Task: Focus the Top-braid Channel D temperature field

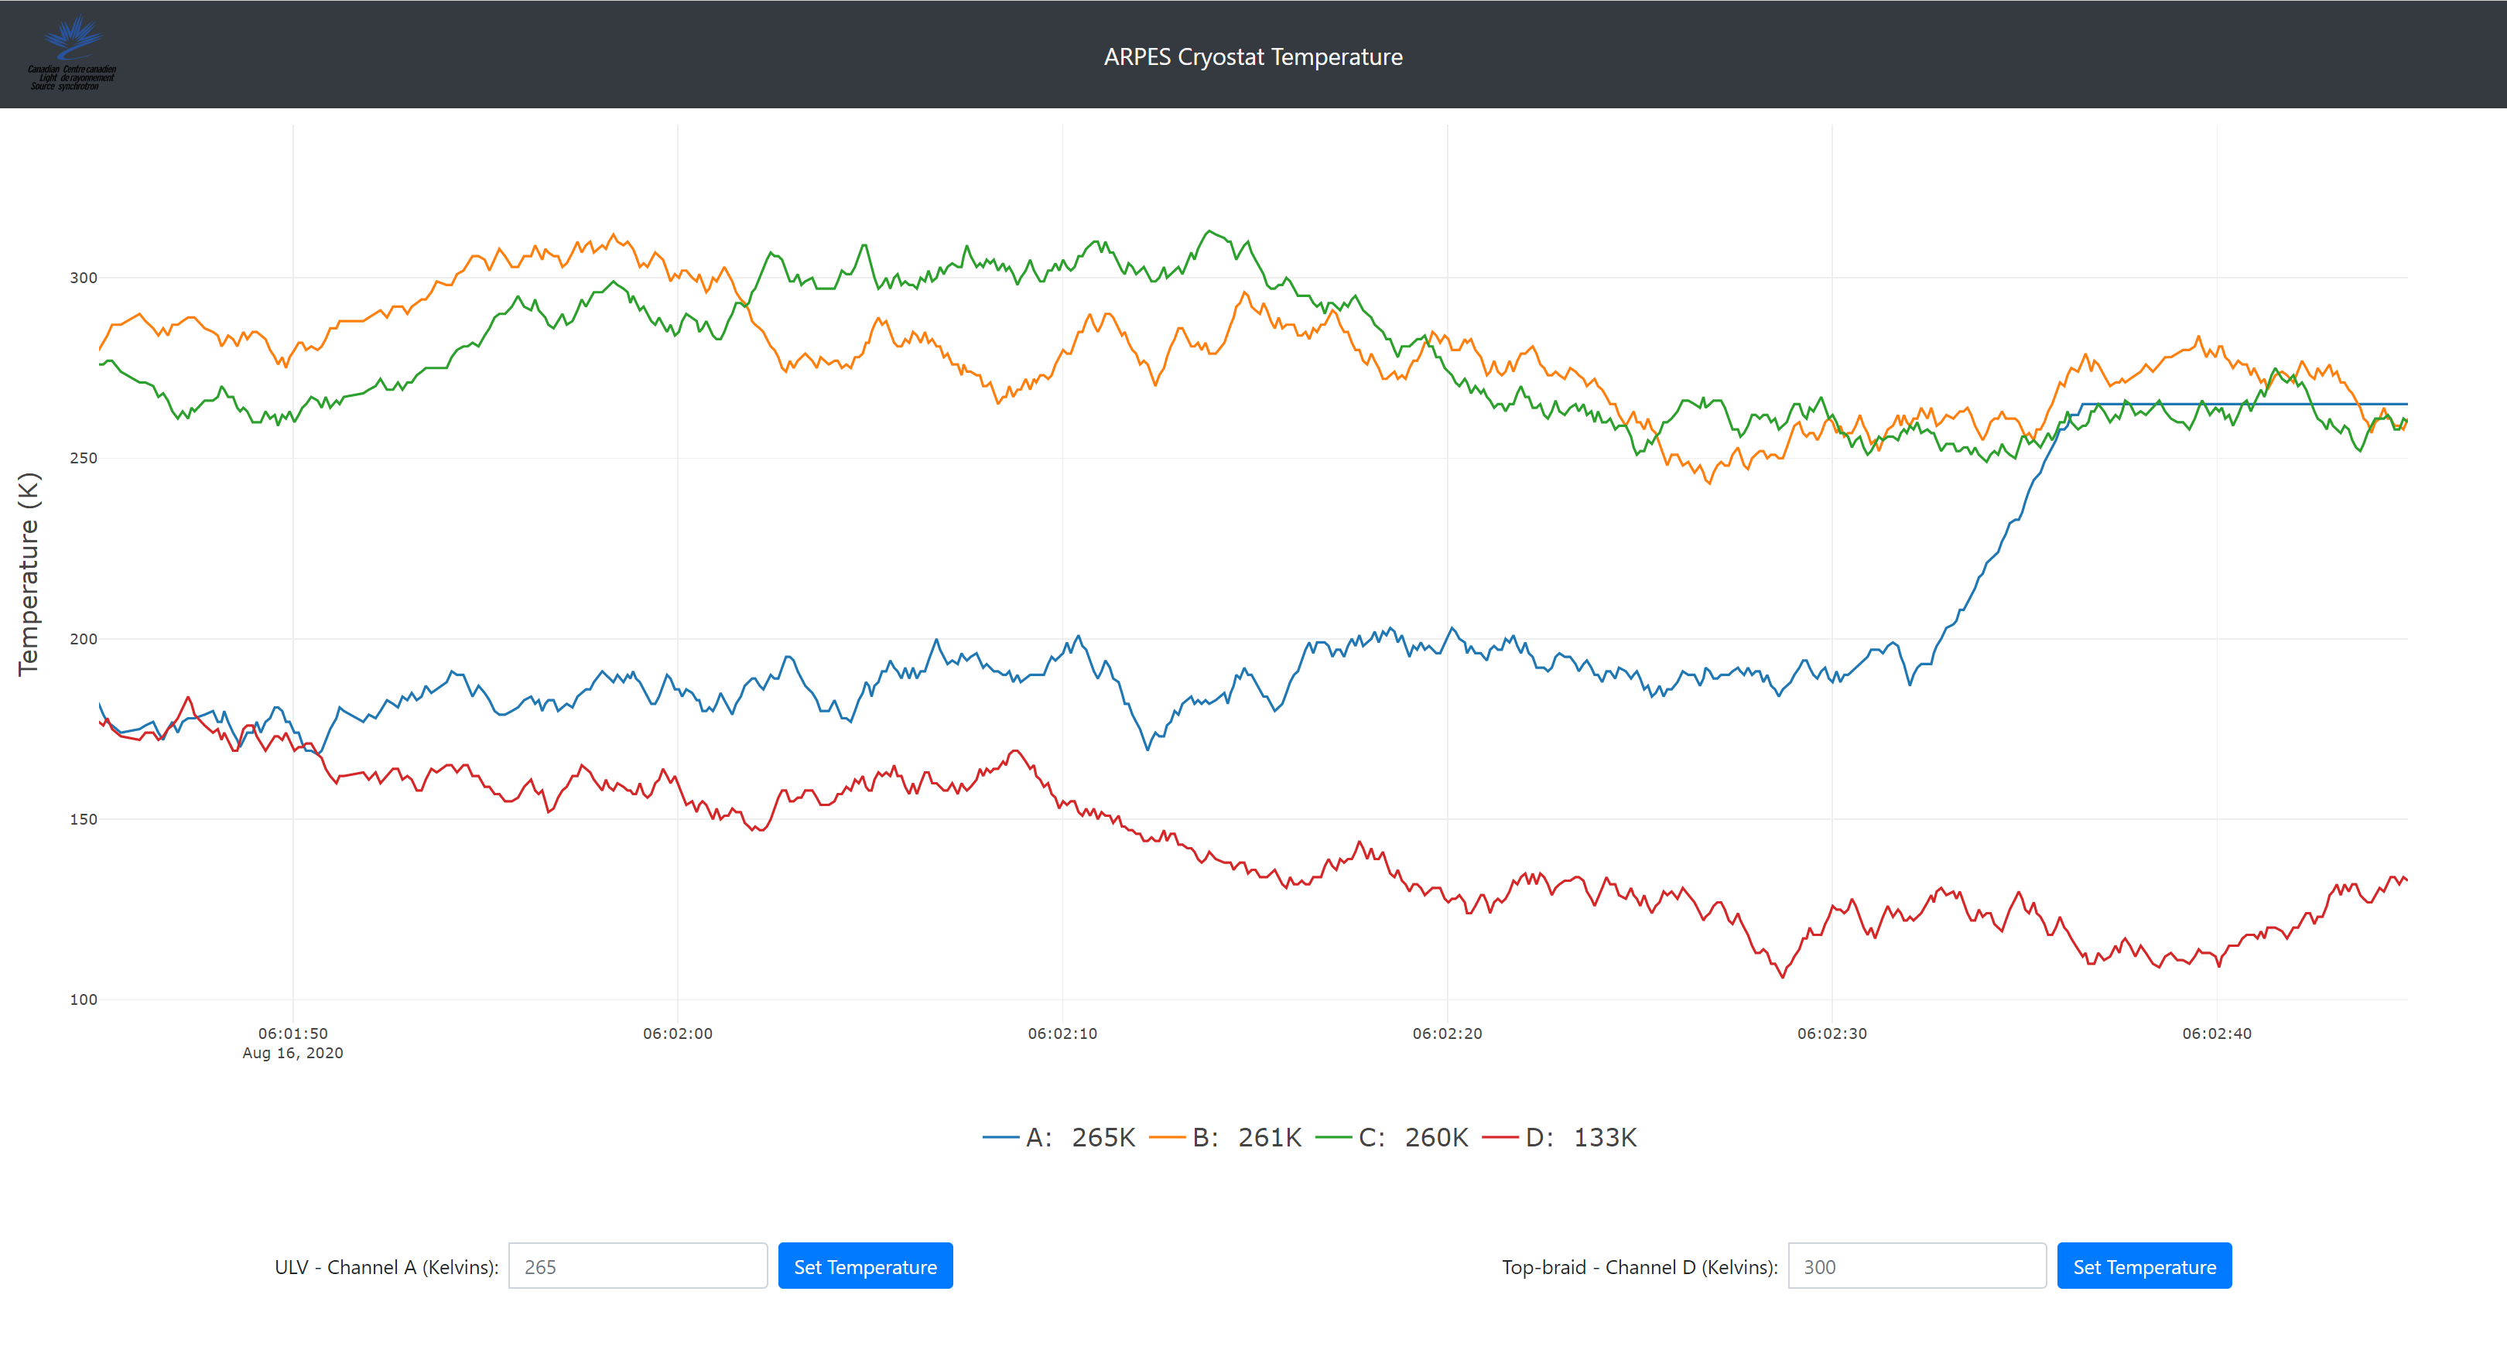Action: (1917, 1266)
